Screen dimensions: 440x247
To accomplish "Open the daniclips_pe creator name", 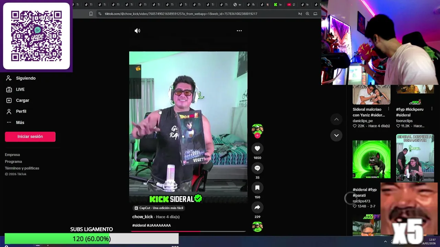I will [363, 121].
